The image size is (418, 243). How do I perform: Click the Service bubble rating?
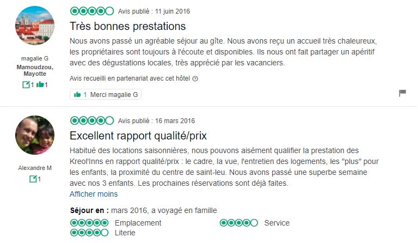(239, 222)
